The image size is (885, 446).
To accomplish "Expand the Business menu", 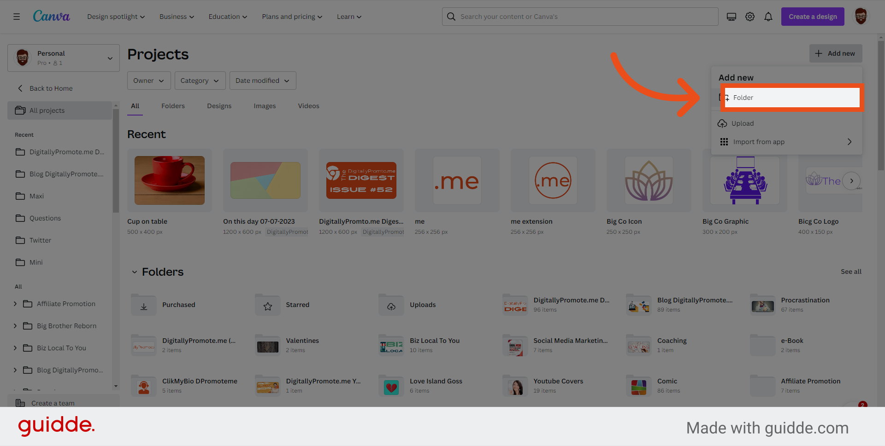I will tap(177, 17).
